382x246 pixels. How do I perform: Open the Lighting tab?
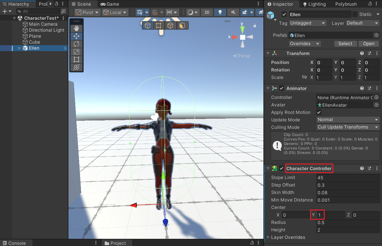(x=314, y=4)
